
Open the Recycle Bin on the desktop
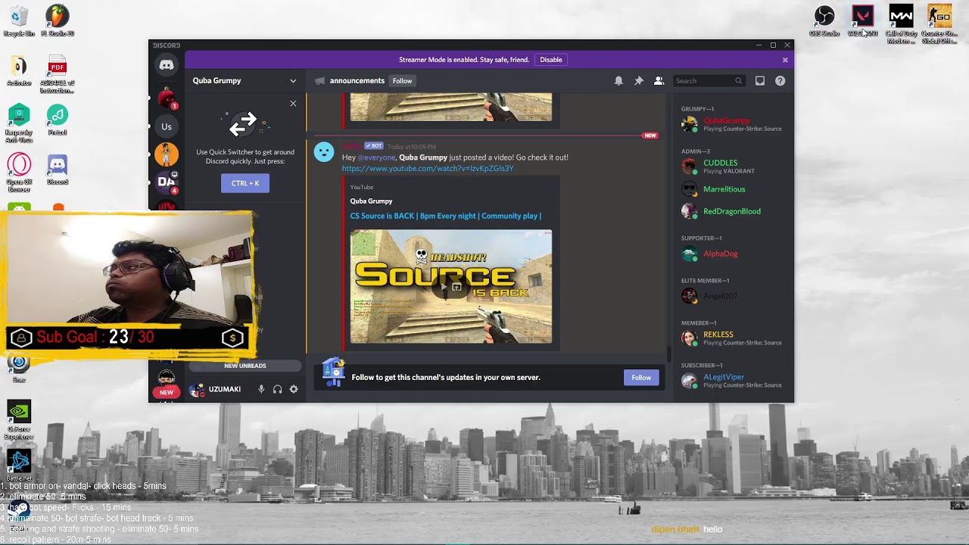[19, 21]
